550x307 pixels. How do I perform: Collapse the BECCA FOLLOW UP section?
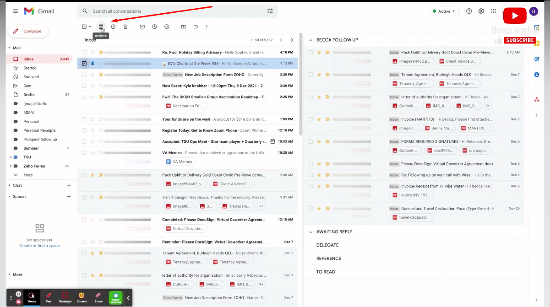[311, 40]
